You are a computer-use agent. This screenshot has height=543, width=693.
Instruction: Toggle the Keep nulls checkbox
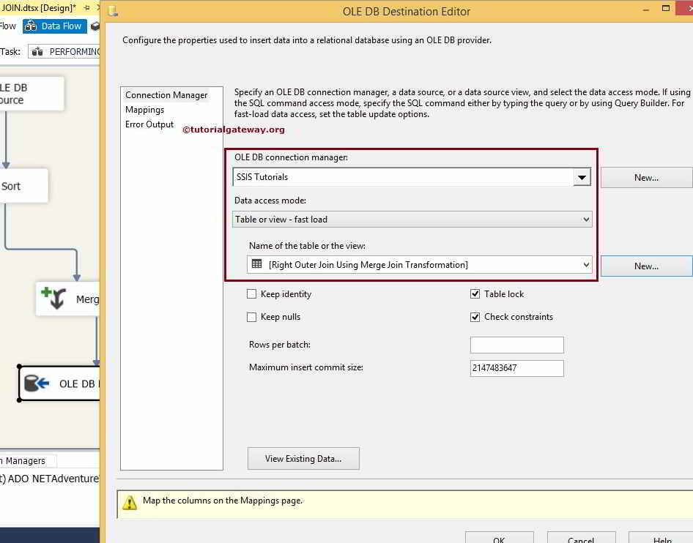(x=251, y=317)
